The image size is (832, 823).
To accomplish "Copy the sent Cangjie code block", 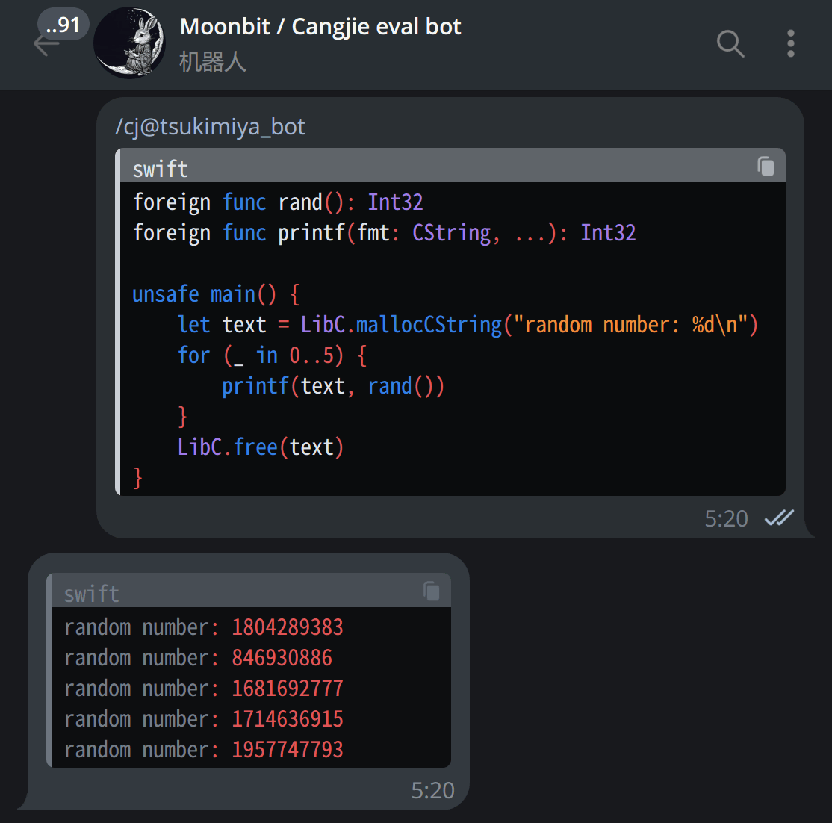I will click(766, 166).
